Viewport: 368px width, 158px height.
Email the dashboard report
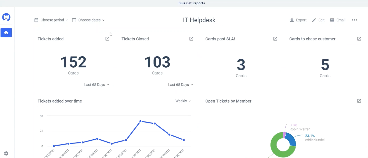(338, 20)
